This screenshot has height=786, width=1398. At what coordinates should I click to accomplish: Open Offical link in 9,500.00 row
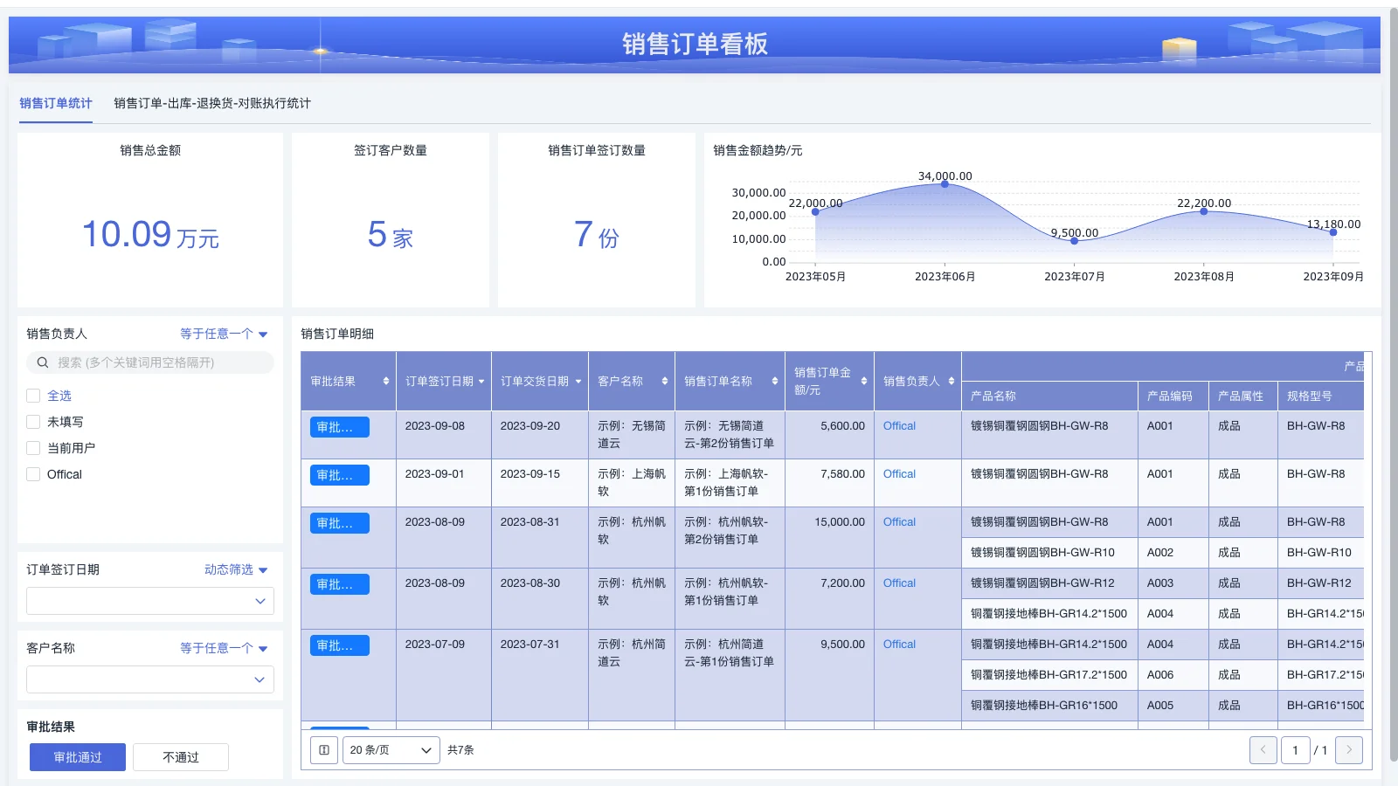tap(899, 645)
